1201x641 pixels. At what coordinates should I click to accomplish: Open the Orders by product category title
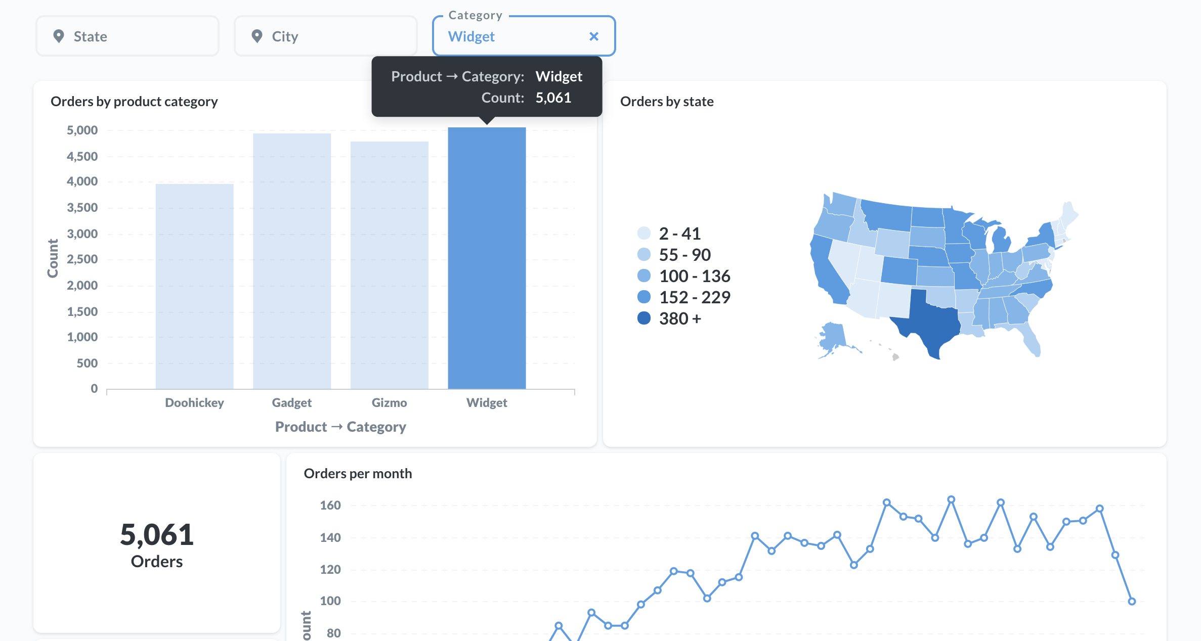pyautogui.click(x=134, y=102)
